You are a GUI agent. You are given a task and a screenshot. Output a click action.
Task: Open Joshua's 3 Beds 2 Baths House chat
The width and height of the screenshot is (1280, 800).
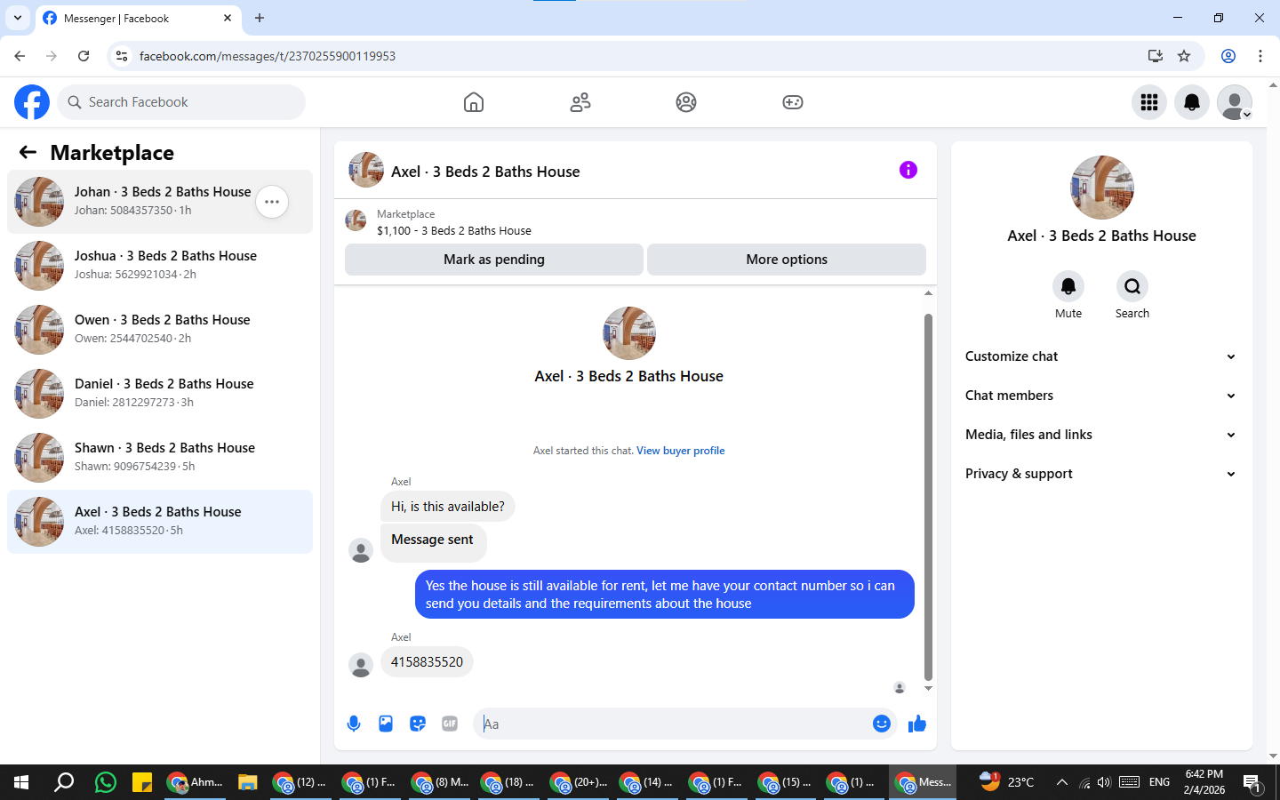click(160, 266)
